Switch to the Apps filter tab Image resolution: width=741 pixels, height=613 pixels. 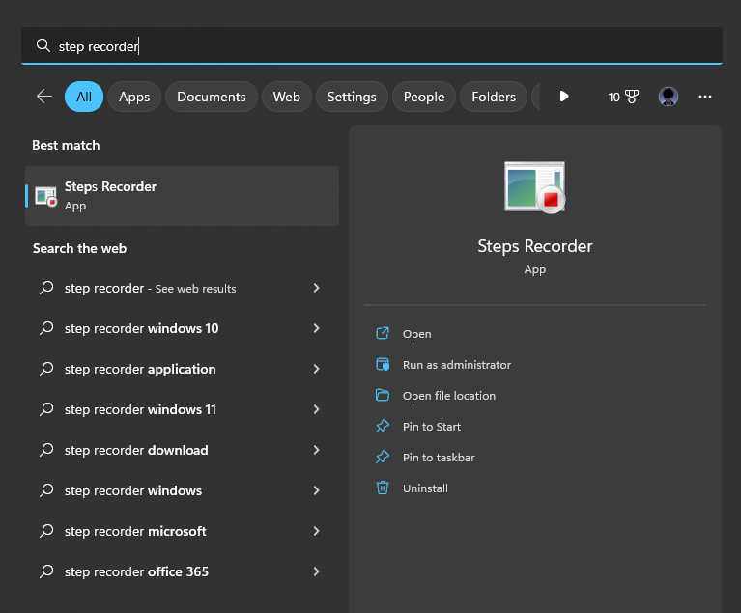134,97
